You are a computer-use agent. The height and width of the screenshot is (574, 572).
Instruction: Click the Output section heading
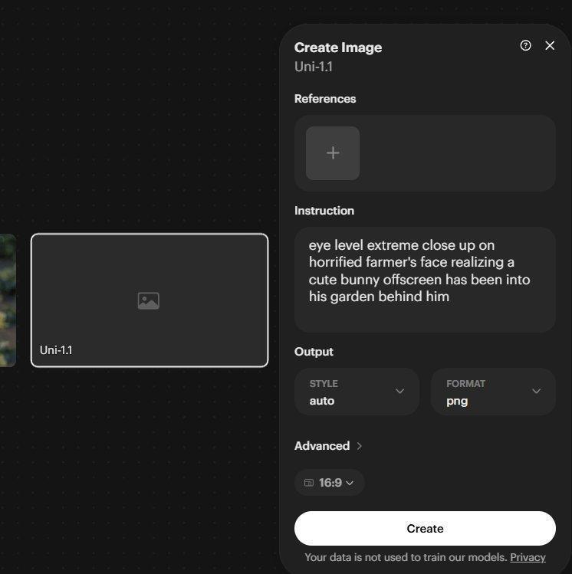pos(314,352)
